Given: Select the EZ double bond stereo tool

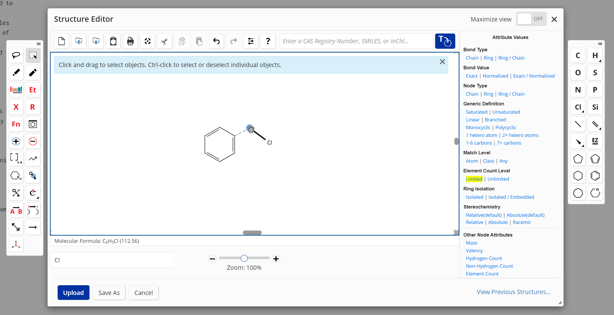Looking at the screenshot, I should (595, 141).
